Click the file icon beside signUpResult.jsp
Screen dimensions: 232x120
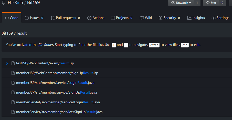tap(13, 73)
